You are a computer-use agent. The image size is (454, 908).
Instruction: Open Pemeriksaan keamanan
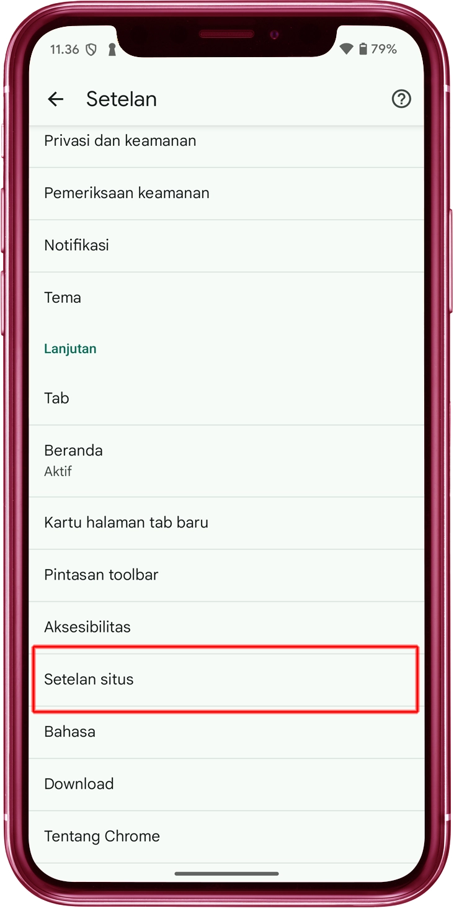[x=226, y=193]
